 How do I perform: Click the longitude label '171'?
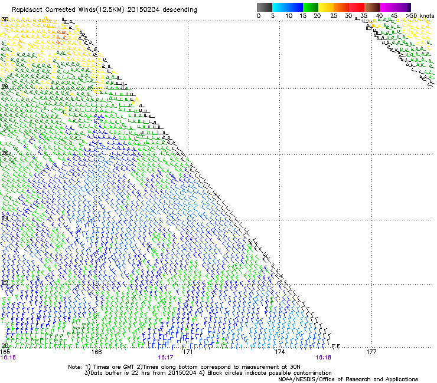pos(188,352)
